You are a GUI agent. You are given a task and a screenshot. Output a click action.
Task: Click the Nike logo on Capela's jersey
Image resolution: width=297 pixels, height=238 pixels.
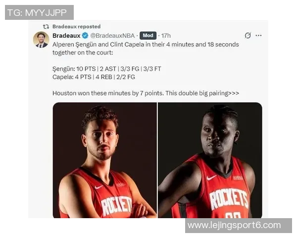pyautogui.click(x=211, y=178)
